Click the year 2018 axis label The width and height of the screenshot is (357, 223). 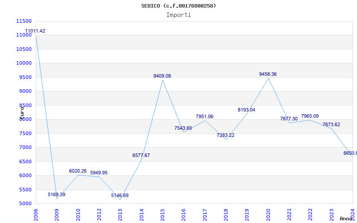tap(226, 215)
